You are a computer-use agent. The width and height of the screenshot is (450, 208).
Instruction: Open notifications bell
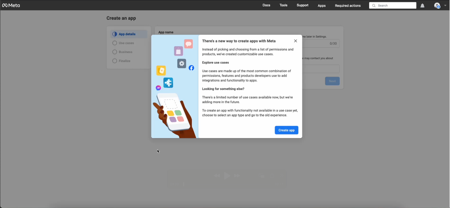tap(422, 6)
